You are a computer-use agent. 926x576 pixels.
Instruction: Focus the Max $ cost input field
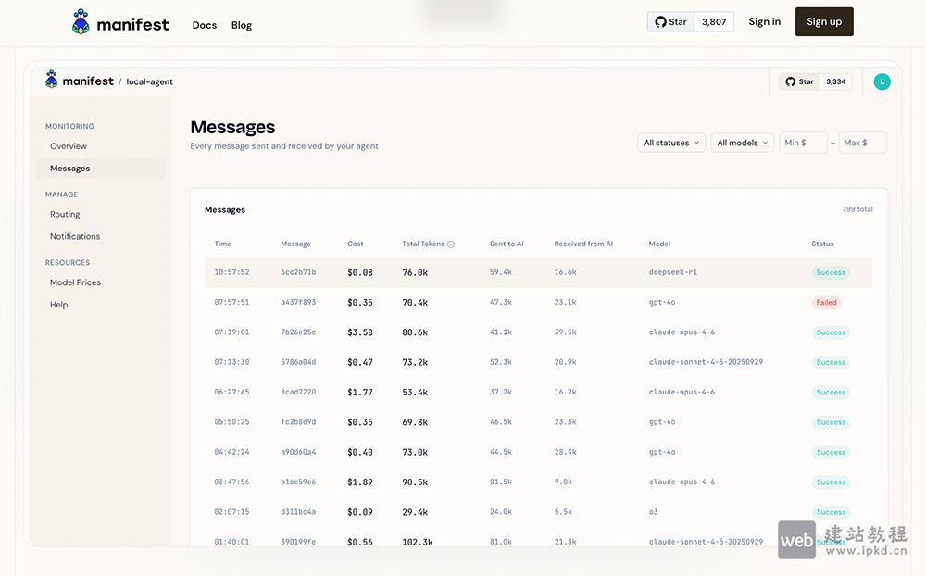[862, 143]
